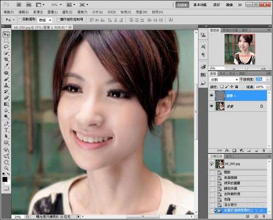Set history brush source beside 表面模糊

coord(212,178)
